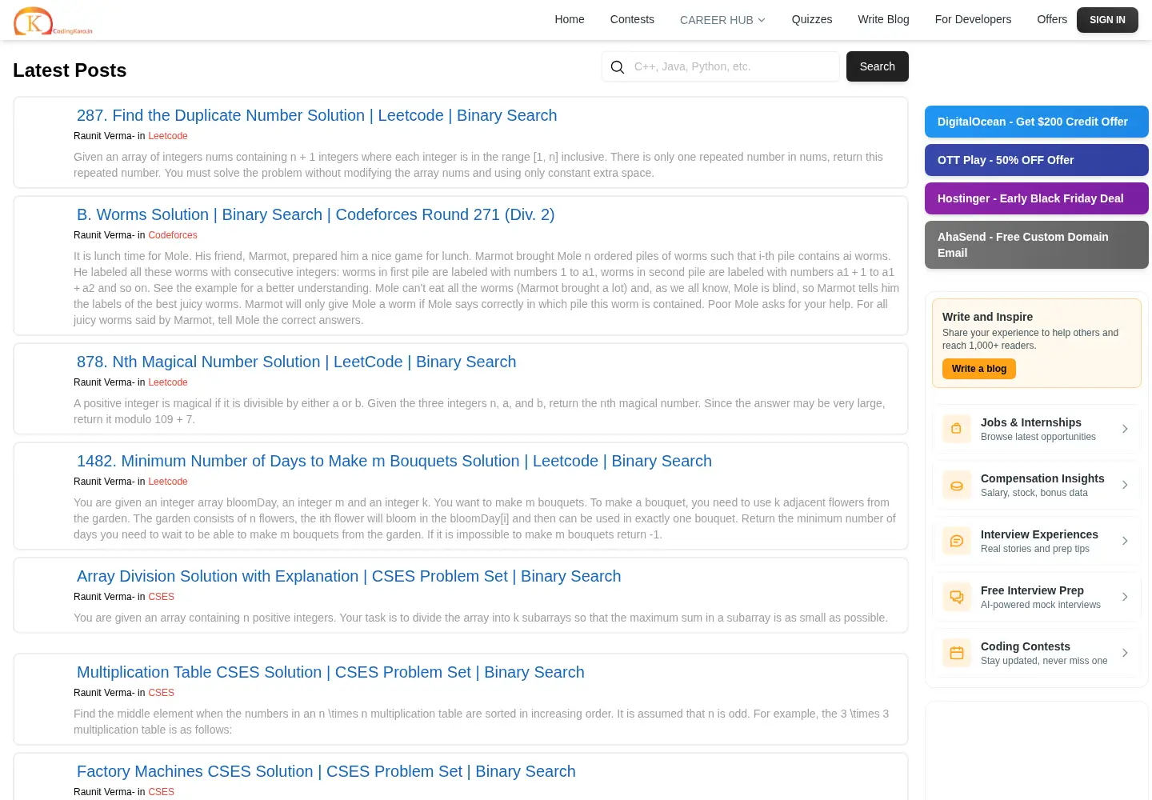Go to the Home menu item
This screenshot has height=800, width=1152.
[570, 19]
